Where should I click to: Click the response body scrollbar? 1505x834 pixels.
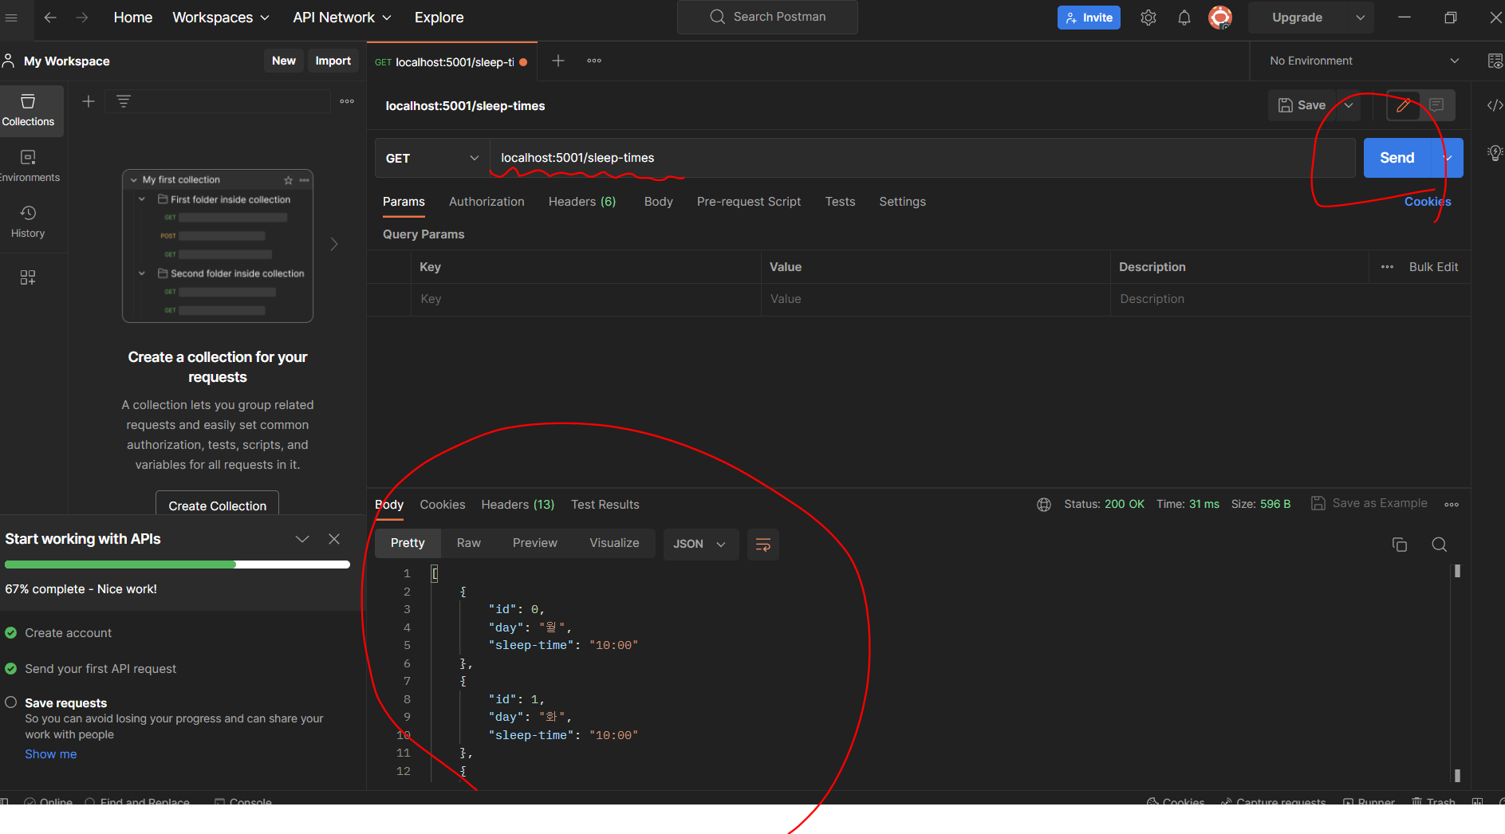(x=1457, y=674)
